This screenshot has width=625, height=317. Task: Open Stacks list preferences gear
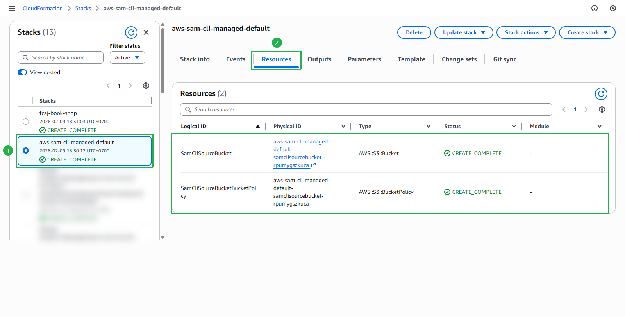(146, 86)
